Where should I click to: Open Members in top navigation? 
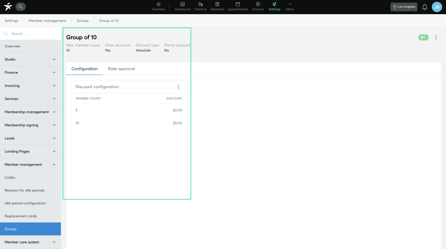(x=217, y=7)
